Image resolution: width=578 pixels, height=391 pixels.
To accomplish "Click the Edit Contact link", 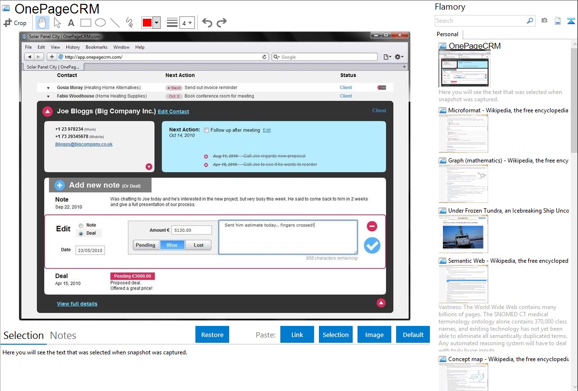I will 173,112.
